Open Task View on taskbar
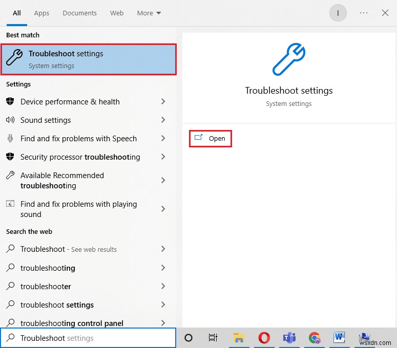The height and width of the screenshot is (348, 397). pyautogui.click(x=213, y=338)
